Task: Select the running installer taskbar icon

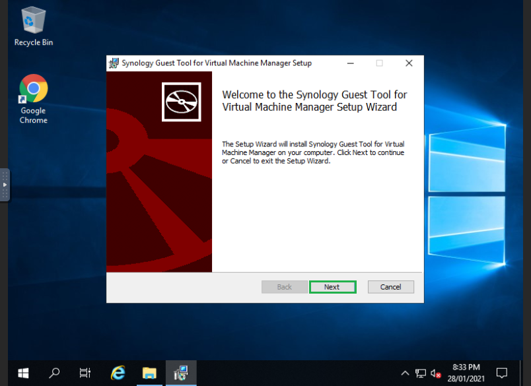Action: [180, 373]
